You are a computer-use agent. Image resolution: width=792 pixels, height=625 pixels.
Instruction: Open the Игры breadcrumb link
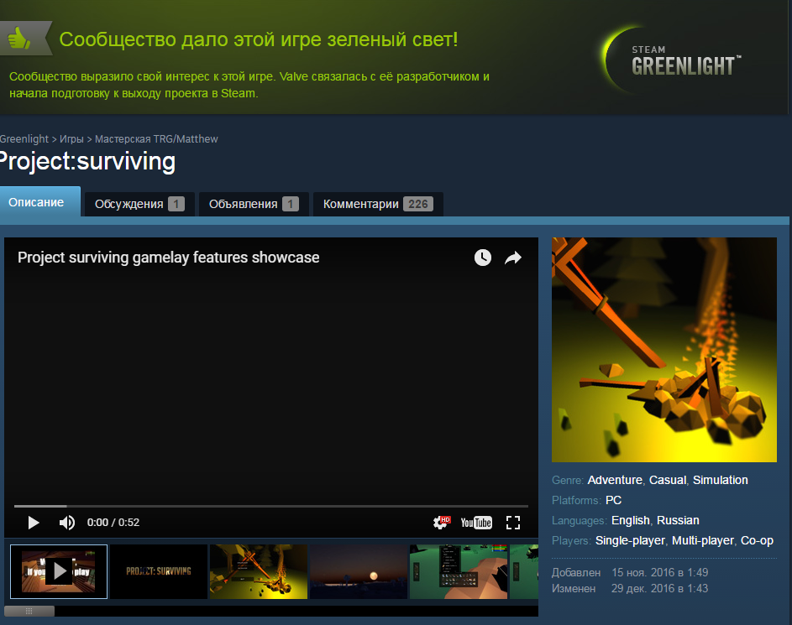click(x=71, y=138)
